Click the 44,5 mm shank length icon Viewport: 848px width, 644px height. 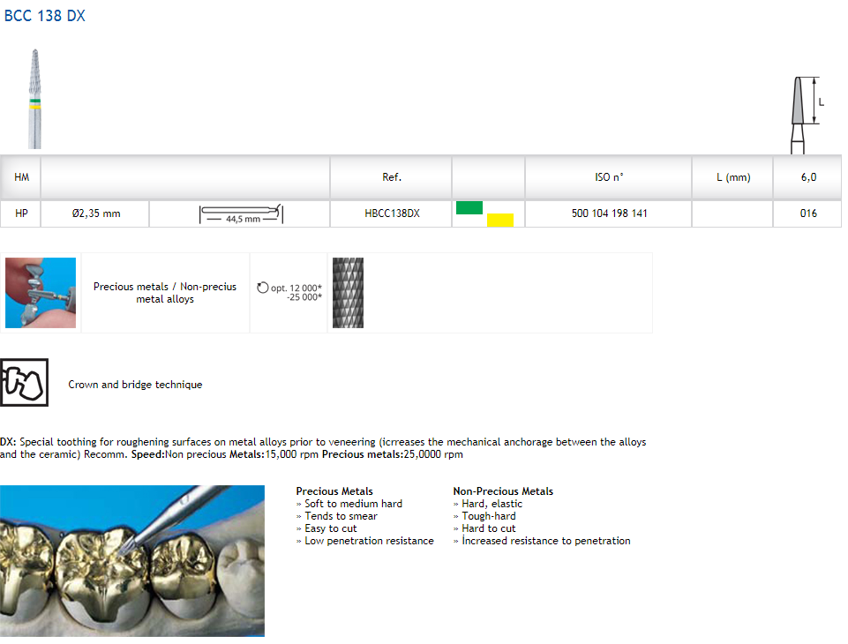[x=240, y=213]
